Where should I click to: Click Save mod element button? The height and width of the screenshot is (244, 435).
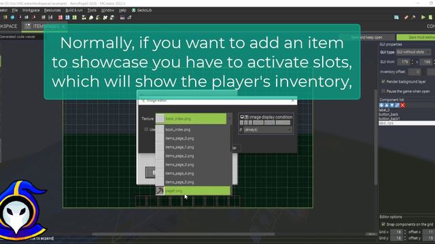click(x=416, y=37)
